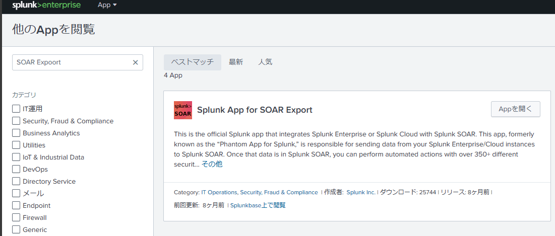Click the 4 App result count
The width and height of the screenshot is (555, 236).
click(173, 75)
